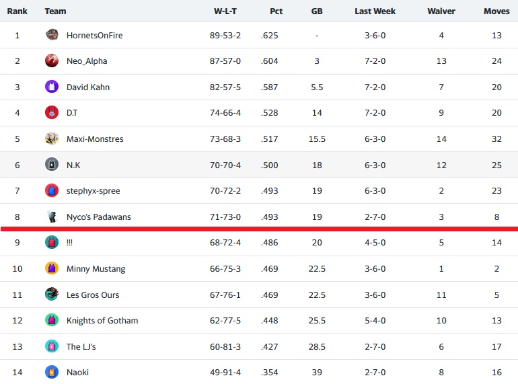Sort table by Moves column header

tap(496, 11)
